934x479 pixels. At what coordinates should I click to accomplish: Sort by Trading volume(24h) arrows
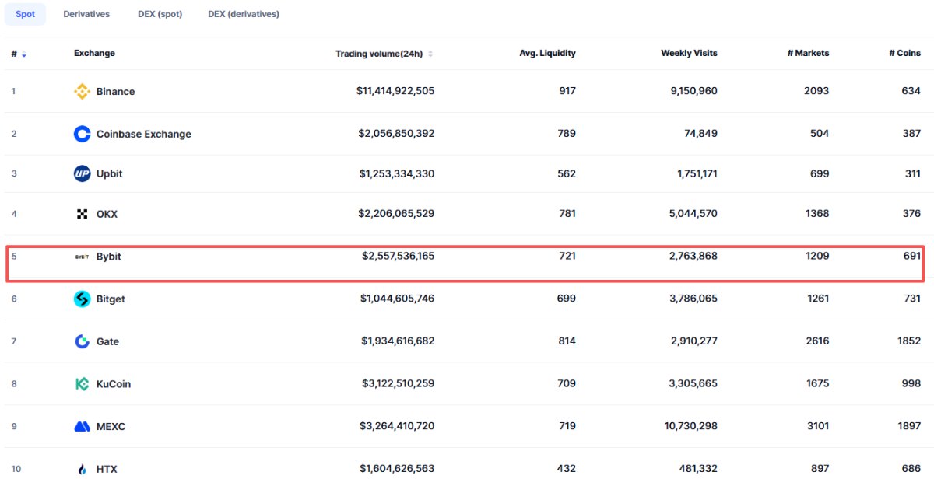pos(430,54)
